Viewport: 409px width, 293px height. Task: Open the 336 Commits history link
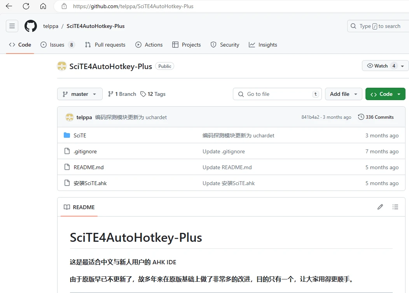pyautogui.click(x=376, y=117)
